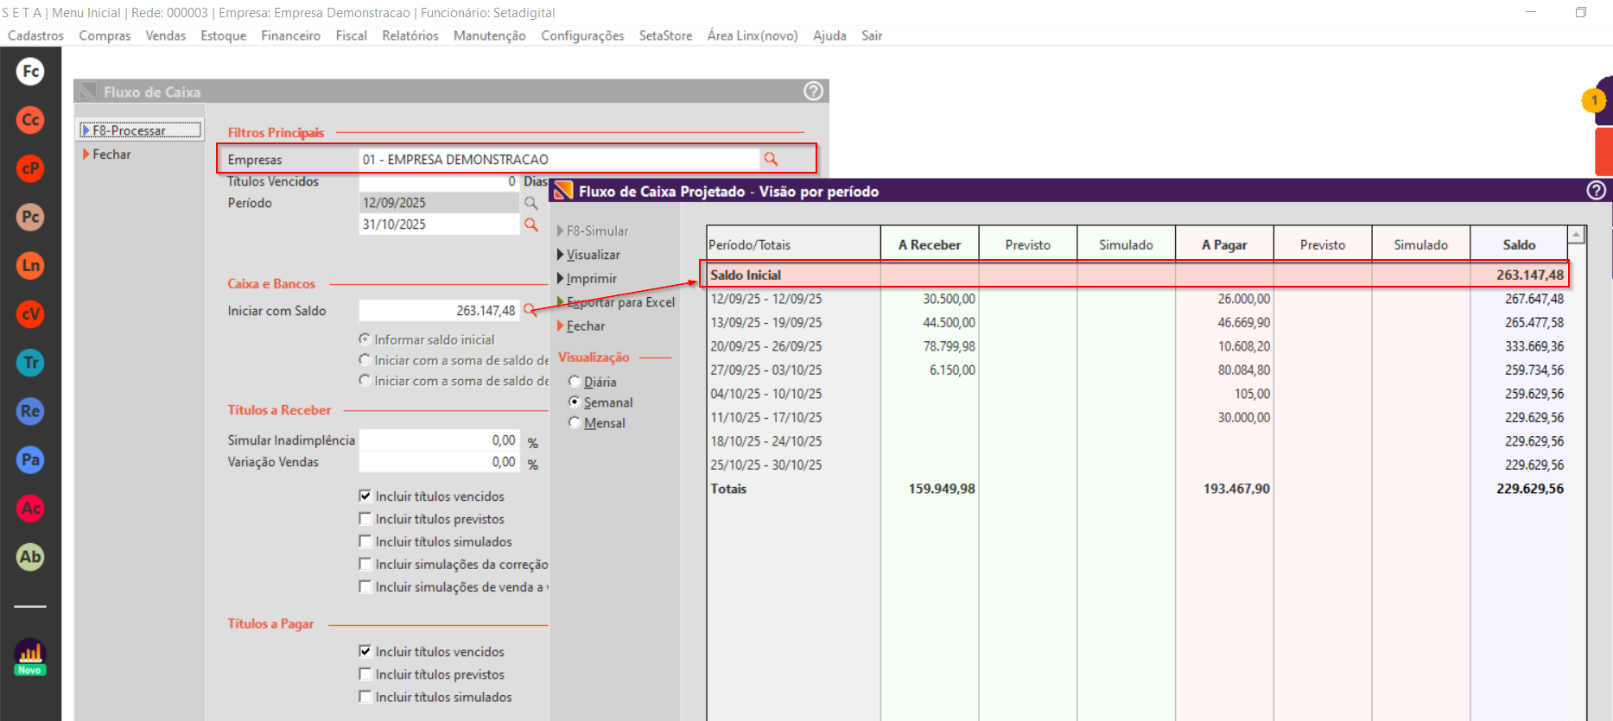The height and width of the screenshot is (721, 1613).
Task: Open the cP sidebar shortcut
Action: [30, 168]
